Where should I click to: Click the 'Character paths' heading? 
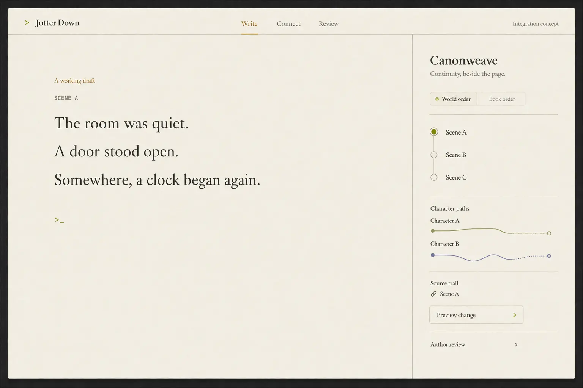(450, 208)
